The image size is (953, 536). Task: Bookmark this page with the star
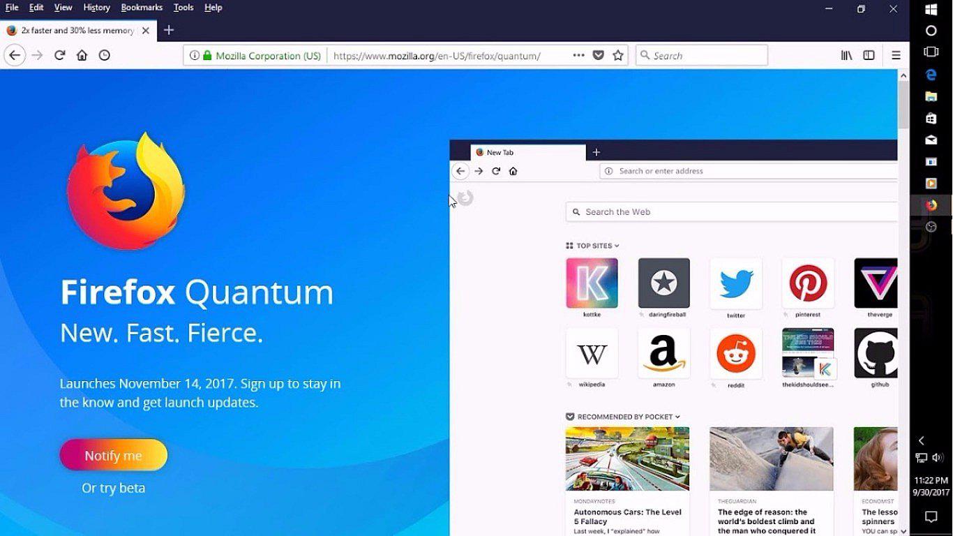[x=617, y=55]
